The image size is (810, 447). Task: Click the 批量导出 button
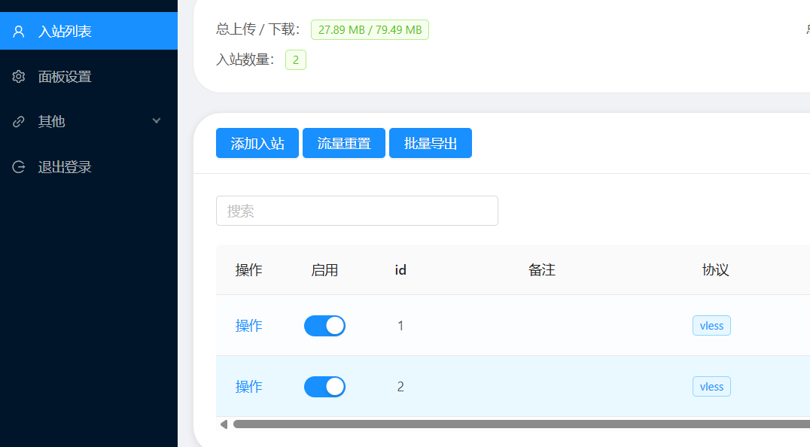click(431, 143)
